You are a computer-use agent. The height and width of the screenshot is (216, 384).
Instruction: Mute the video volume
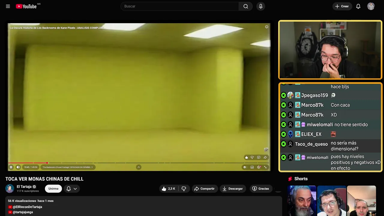coord(18,167)
